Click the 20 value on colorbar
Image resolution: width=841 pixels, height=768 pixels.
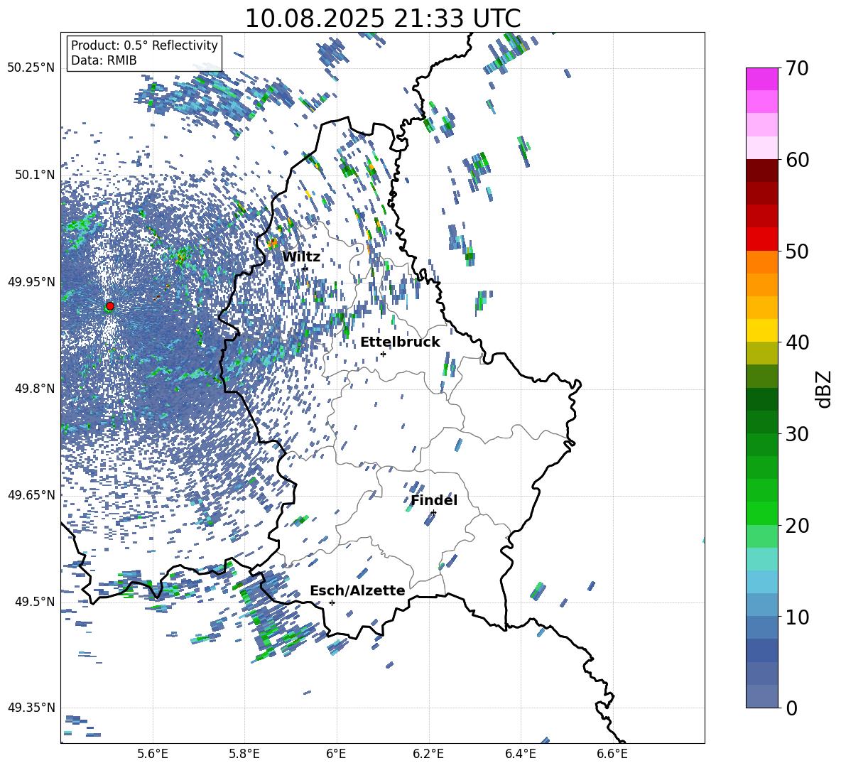point(796,526)
